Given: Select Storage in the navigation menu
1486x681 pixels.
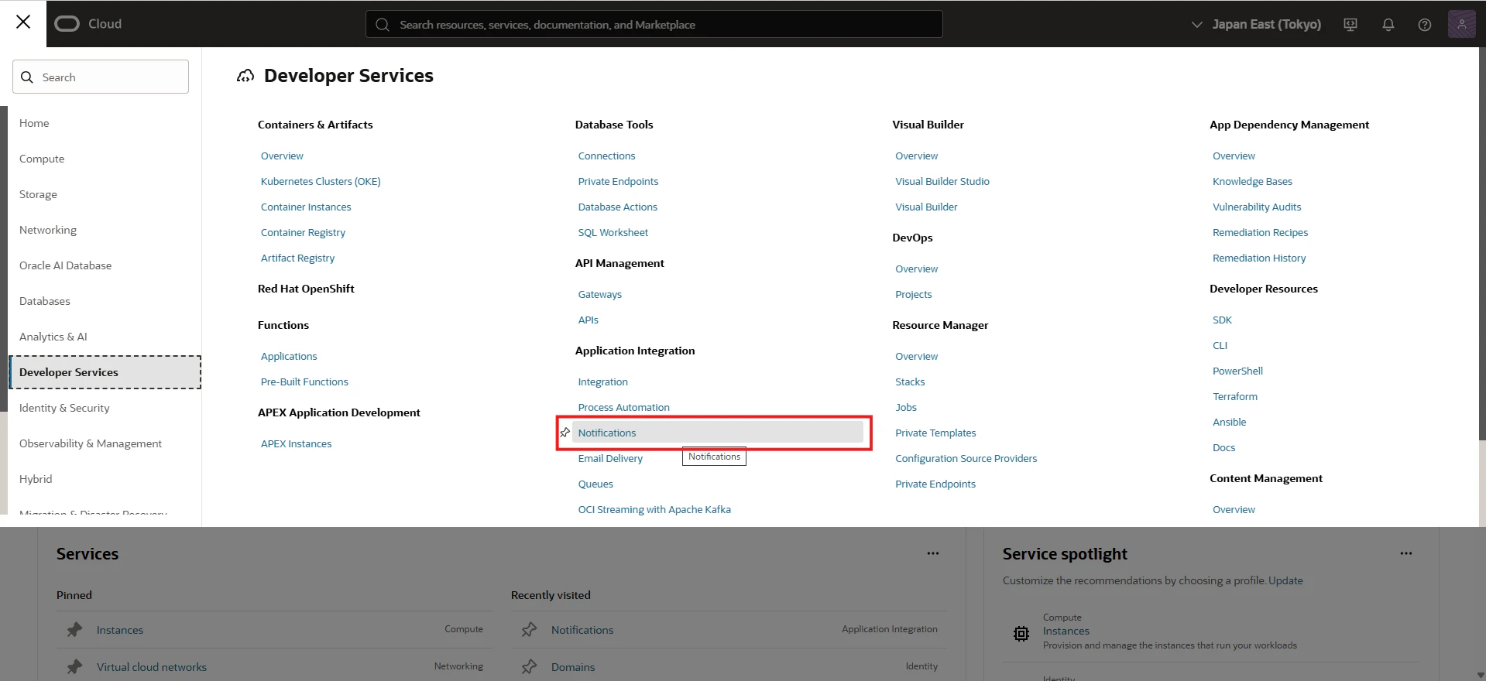Looking at the screenshot, I should [38, 194].
